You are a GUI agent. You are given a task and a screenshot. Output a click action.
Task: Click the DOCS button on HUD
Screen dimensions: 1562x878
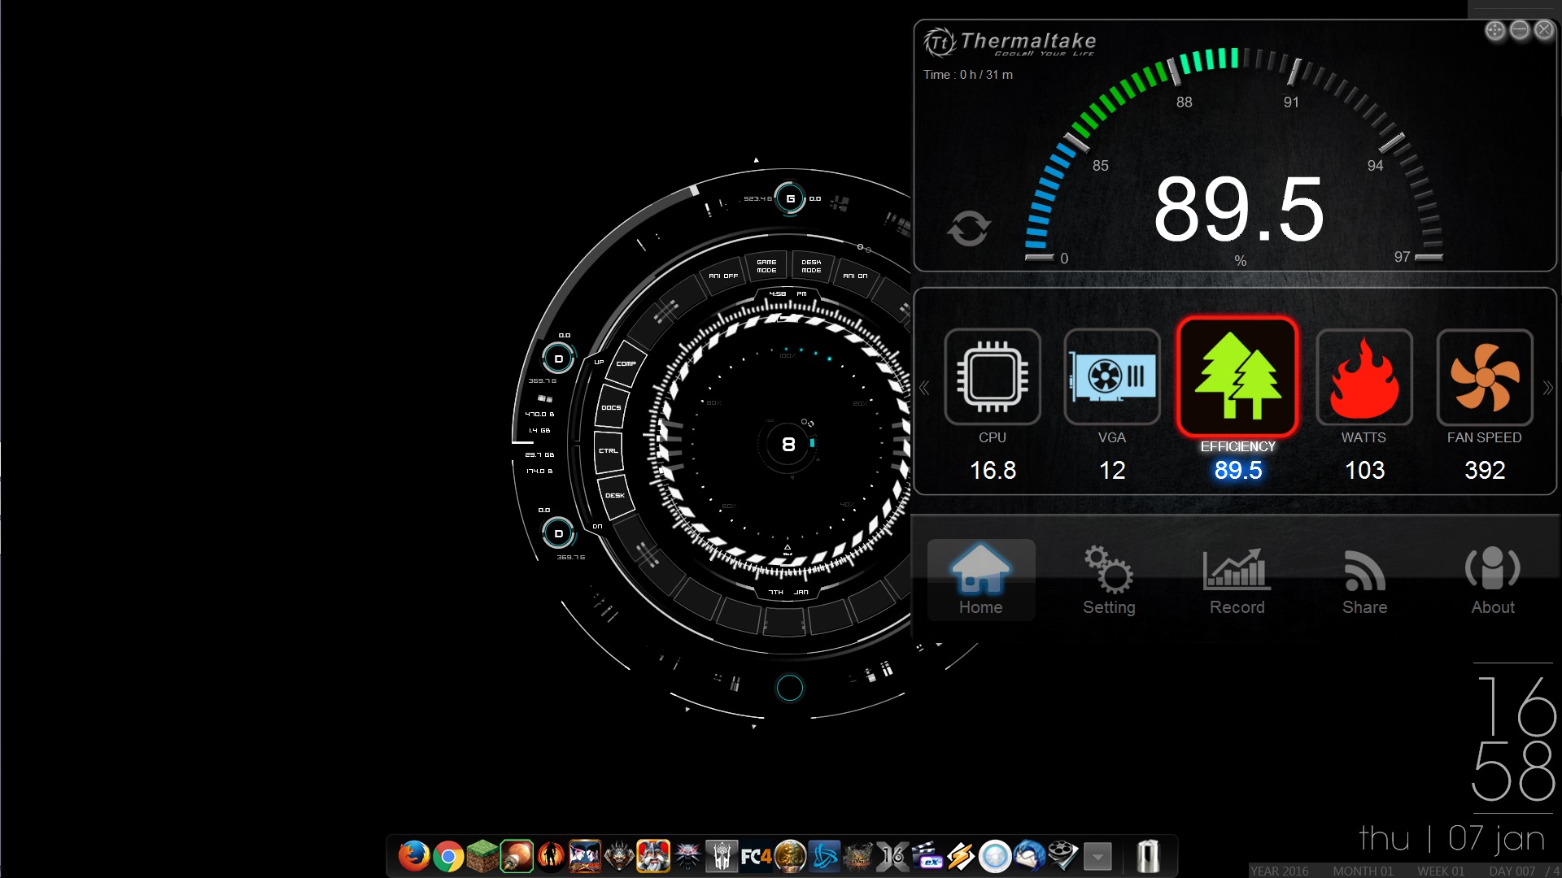pyautogui.click(x=611, y=408)
